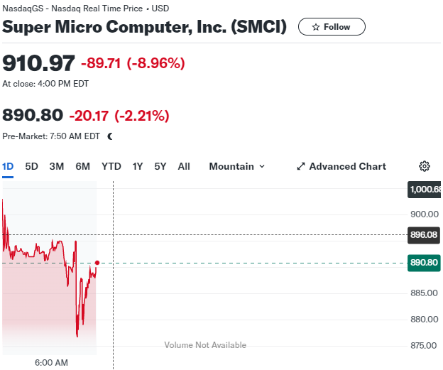Expand the Mountain chart type dropdown
This screenshot has width=443, height=370.
click(236, 166)
